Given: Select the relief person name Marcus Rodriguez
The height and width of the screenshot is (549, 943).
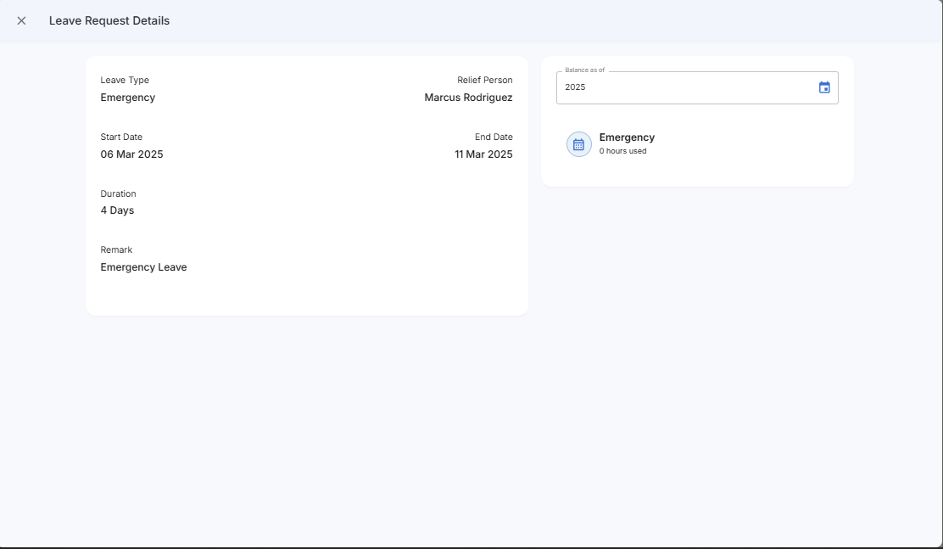Looking at the screenshot, I should [468, 98].
